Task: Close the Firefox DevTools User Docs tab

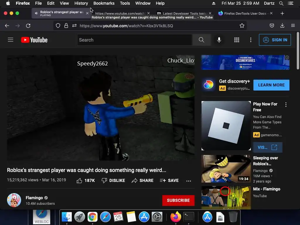Action: pos(271,13)
